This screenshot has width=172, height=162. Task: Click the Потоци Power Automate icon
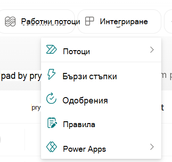tap(51, 50)
